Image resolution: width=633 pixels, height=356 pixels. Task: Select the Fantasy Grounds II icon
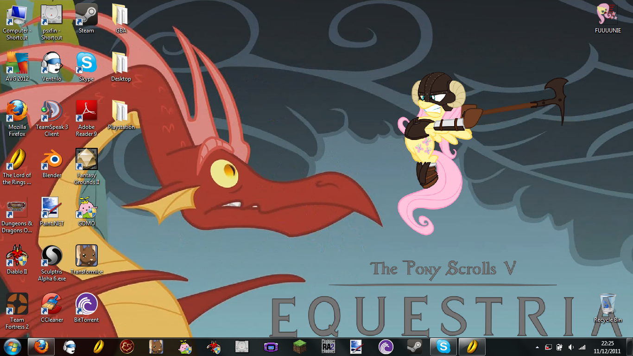tap(86, 166)
